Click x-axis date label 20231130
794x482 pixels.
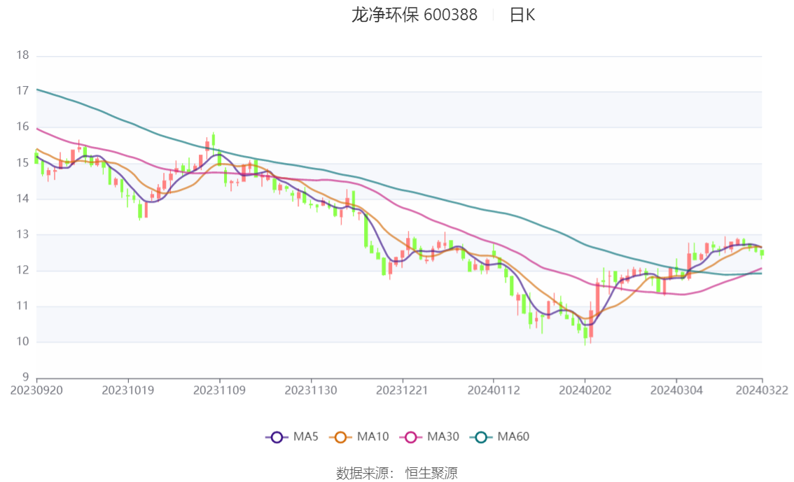[x=311, y=390]
